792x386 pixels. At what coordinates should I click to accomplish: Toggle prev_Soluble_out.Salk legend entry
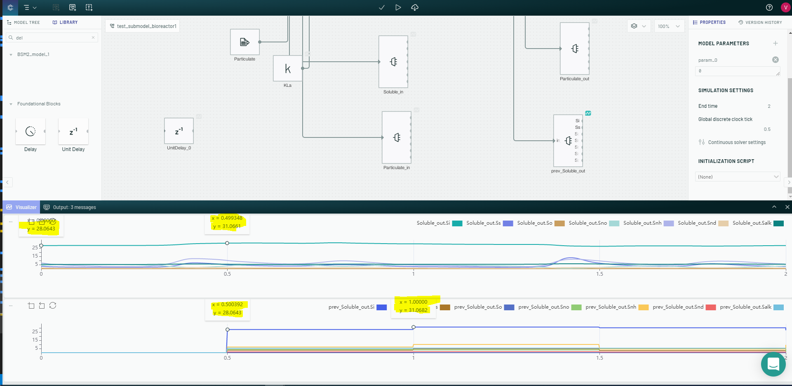752,307
